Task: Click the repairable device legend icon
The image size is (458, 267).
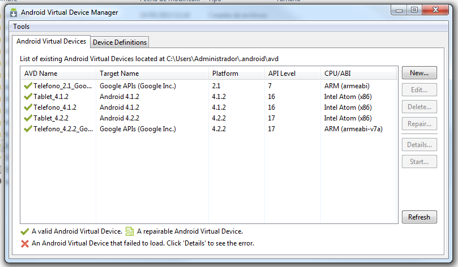Action: (130, 231)
